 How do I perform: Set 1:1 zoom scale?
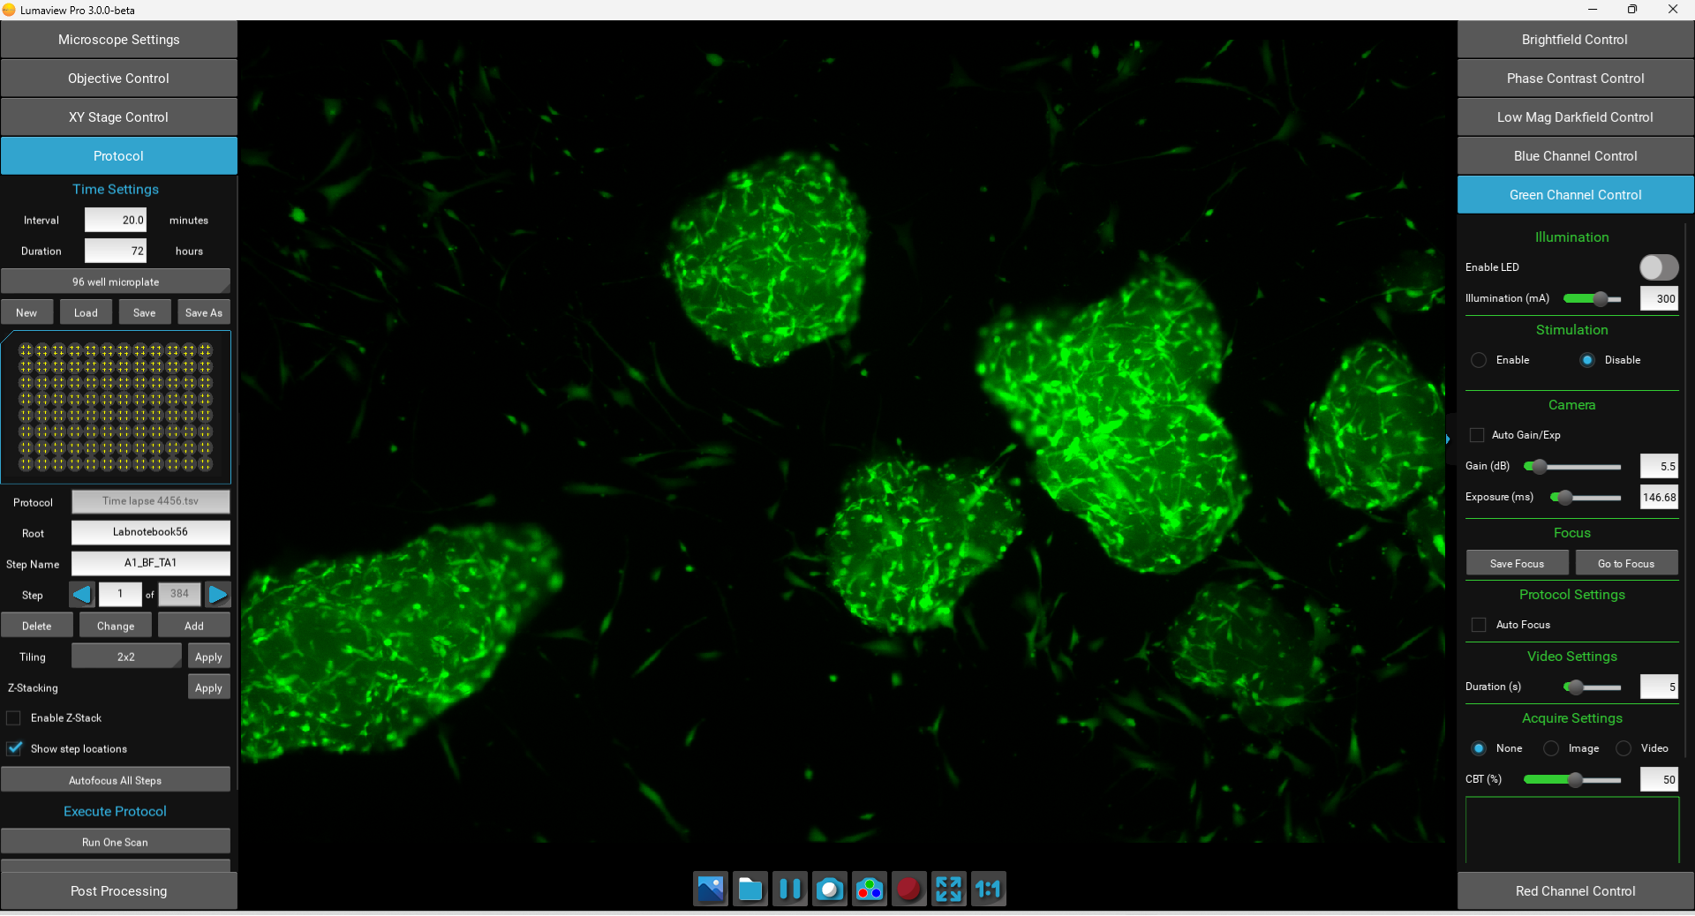989,889
